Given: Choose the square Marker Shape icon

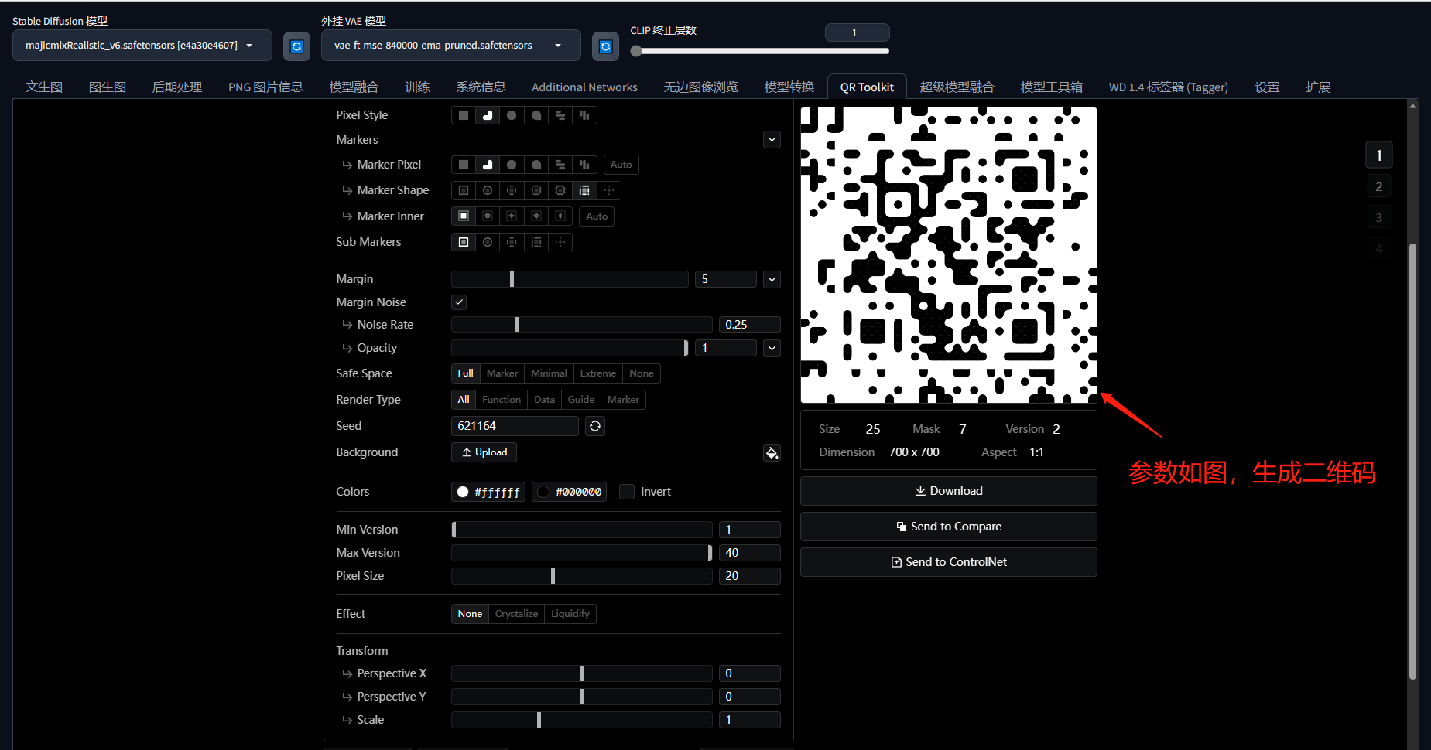Looking at the screenshot, I should (x=464, y=190).
